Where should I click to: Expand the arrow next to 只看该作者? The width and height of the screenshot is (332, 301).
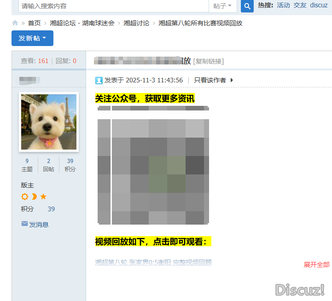point(232,80)
